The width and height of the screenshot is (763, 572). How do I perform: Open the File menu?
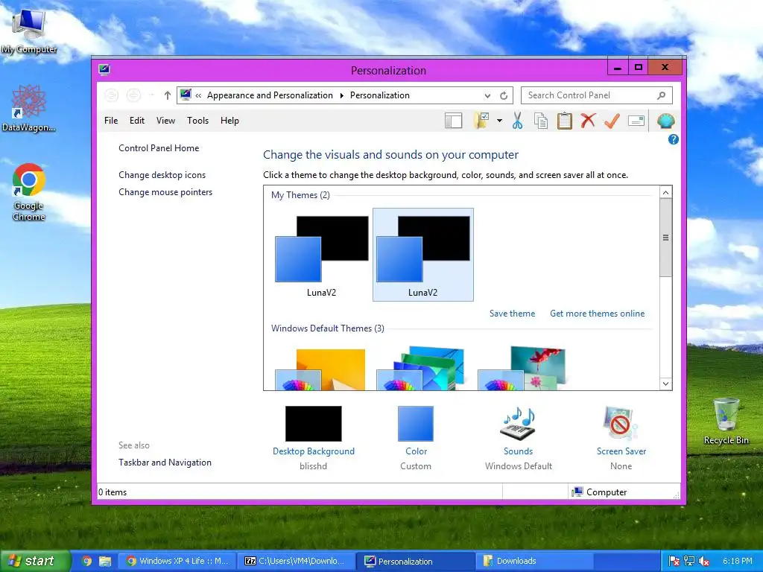coord(111,121)
